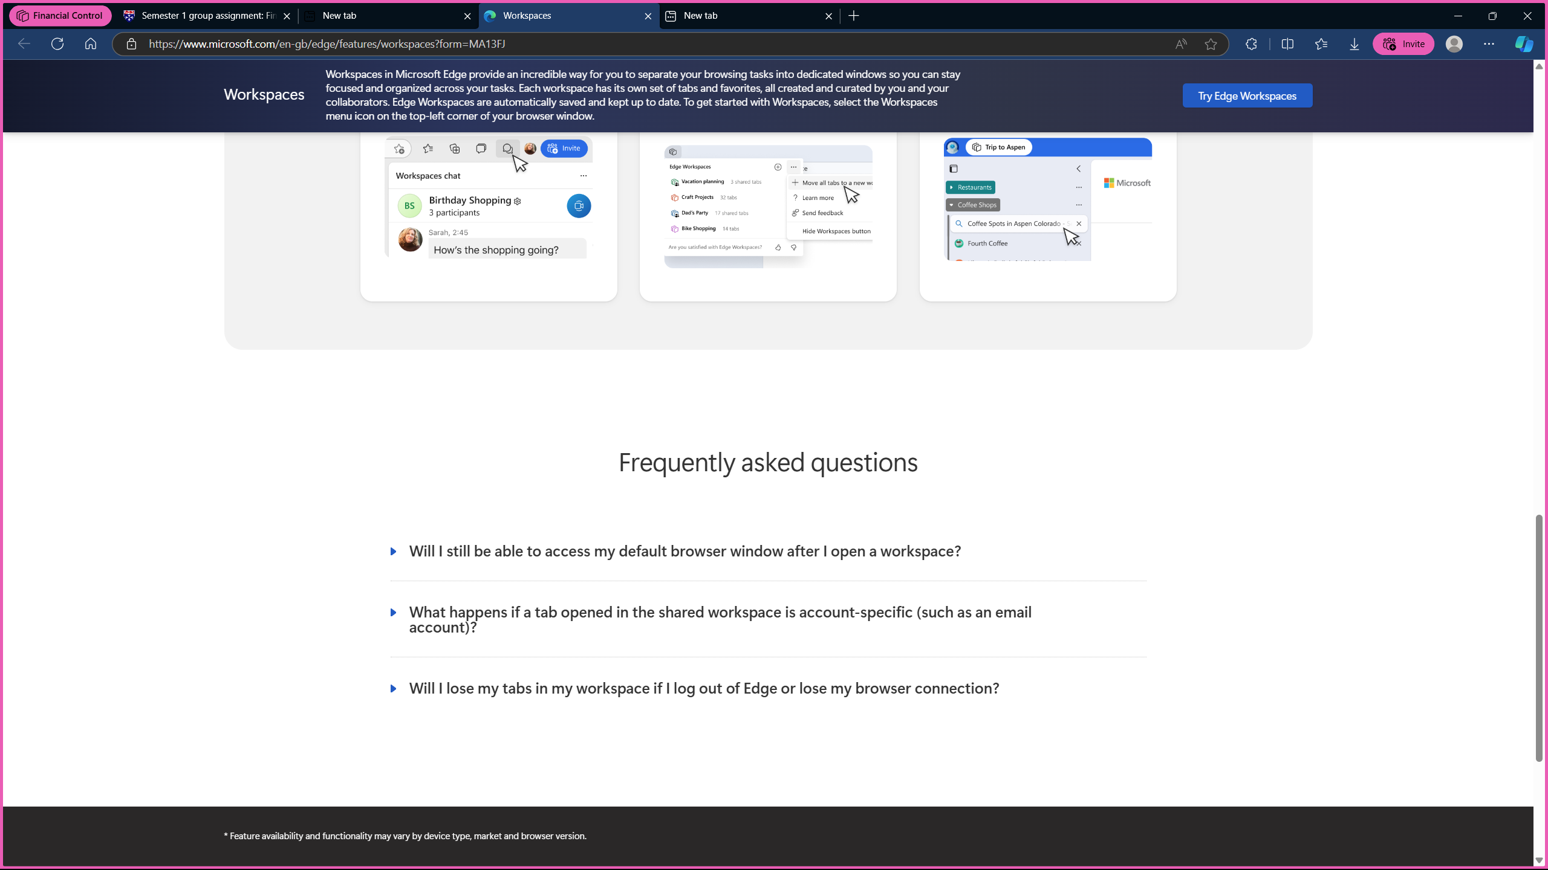The image size is (1548, 870).
Task: Switch to the first New tab
Action: (387, 16)
